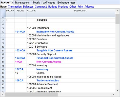Select row number 14 header
The image size is (120, 97).
[x=3, y=62]
